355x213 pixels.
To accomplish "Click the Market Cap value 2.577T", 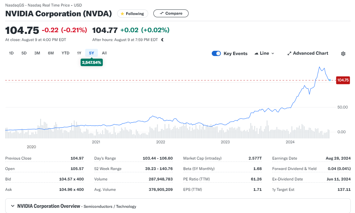I will 255,158.
